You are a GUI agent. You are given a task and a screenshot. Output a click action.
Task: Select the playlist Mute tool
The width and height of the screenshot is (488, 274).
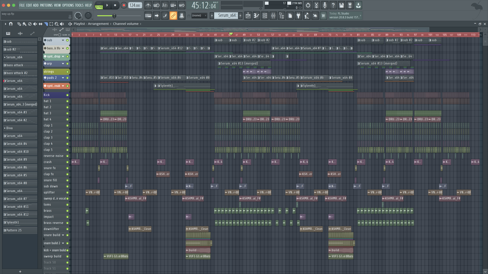[x=35, y=24]
